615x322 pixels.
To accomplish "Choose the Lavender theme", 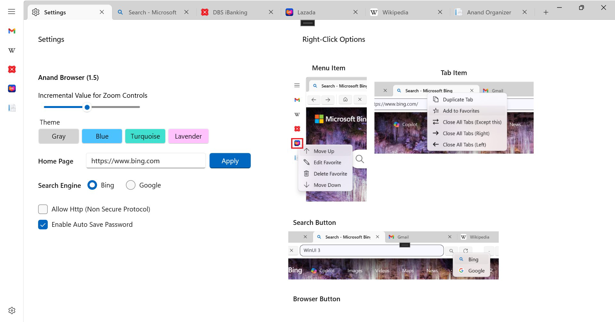I will click(188, 136).
